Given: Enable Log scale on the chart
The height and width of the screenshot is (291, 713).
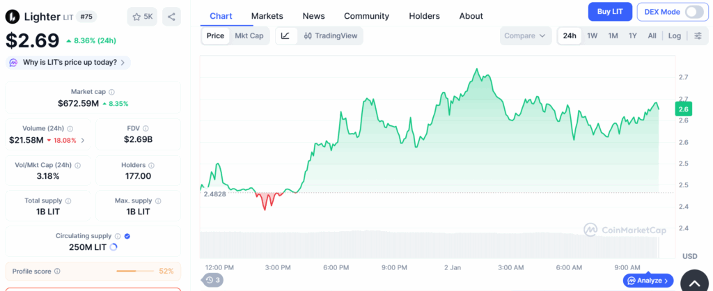Looking at the screenshot, I should 674,36.
